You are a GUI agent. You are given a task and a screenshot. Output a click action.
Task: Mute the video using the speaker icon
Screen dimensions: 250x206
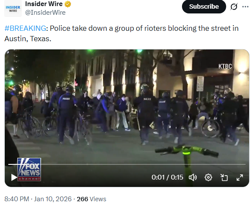[193, 177]
